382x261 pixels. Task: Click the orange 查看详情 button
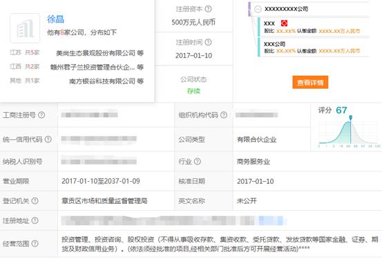click(310, 83)
